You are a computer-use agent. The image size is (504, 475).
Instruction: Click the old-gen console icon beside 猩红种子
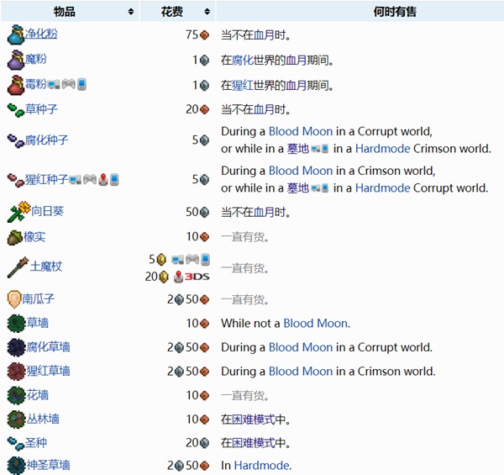(x=102, y=179)
